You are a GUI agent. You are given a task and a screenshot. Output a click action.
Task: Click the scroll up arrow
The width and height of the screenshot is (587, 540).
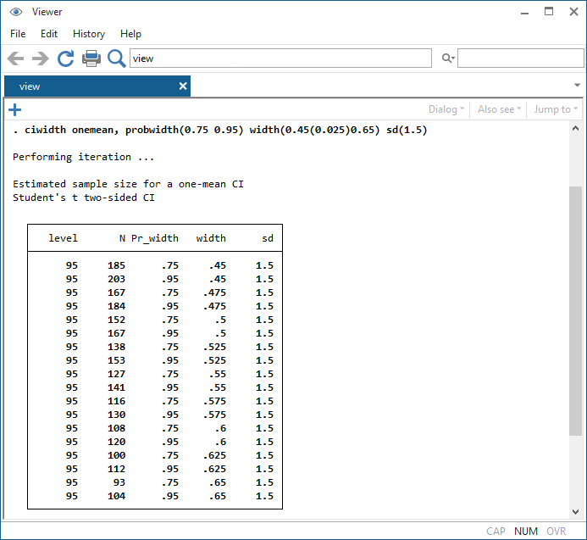[575, 129]
